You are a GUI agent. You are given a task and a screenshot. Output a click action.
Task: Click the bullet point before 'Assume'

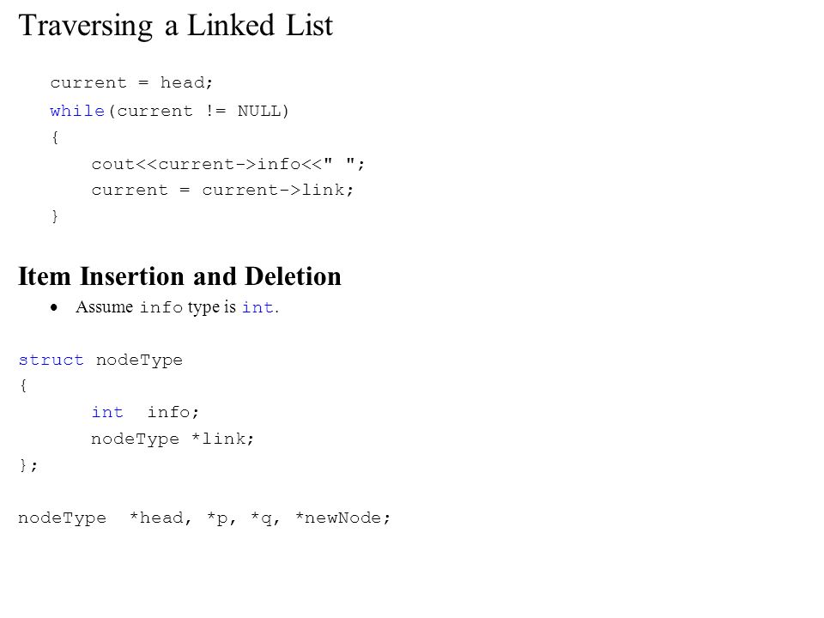[54, 308]
